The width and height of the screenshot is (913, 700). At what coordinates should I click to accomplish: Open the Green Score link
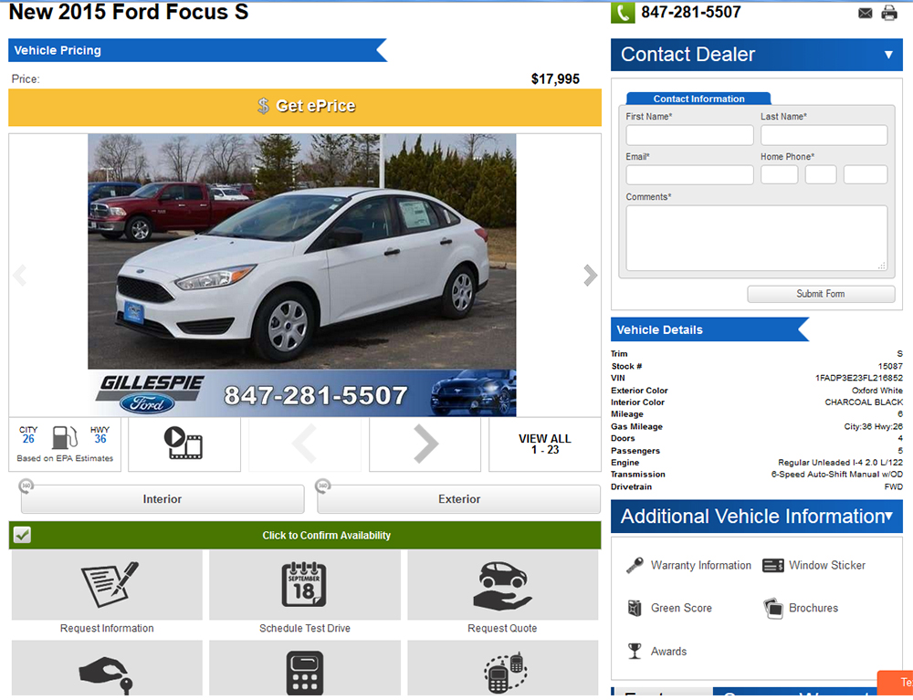(681, 608)
